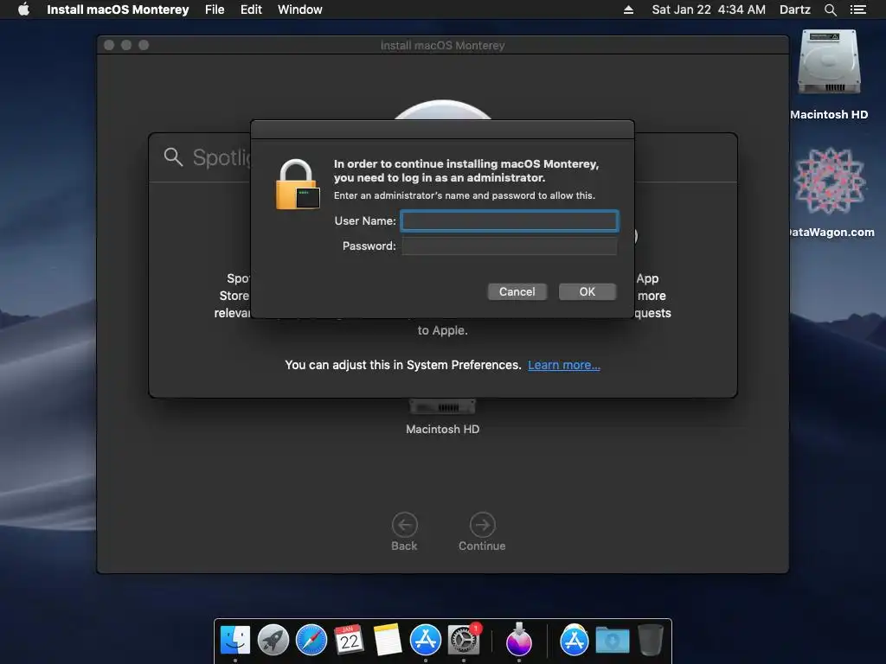Click the eject icon in menu bar
Image resolution: width=886 pixels, height=664 pixels.
628,10
